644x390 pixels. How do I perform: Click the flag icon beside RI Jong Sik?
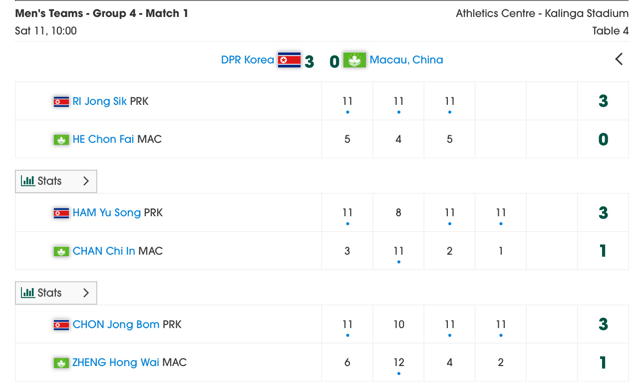click(x=61, y=102)
